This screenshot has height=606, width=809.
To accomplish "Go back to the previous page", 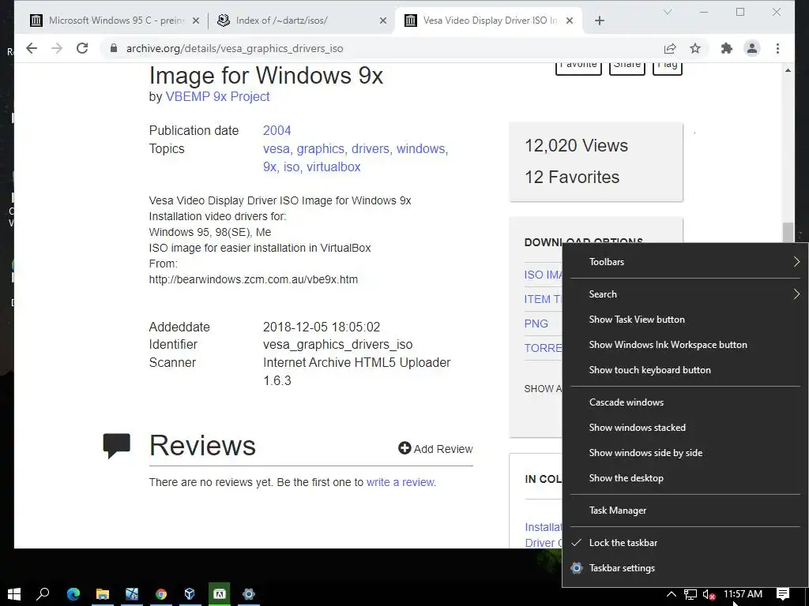I will click(32, 48).
